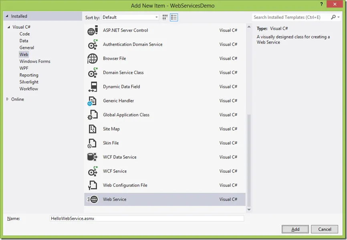Select the Dynamic Data Field template
Viewport: 347px width, 240px height.
click(x=165, y=87)
